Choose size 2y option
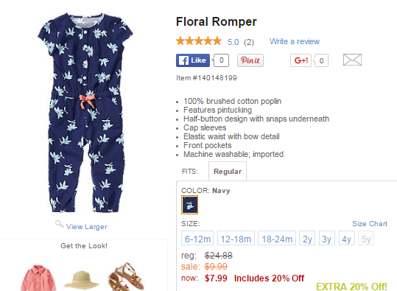The width and height of the screenshot is (397, 291). tap(307, 238)
